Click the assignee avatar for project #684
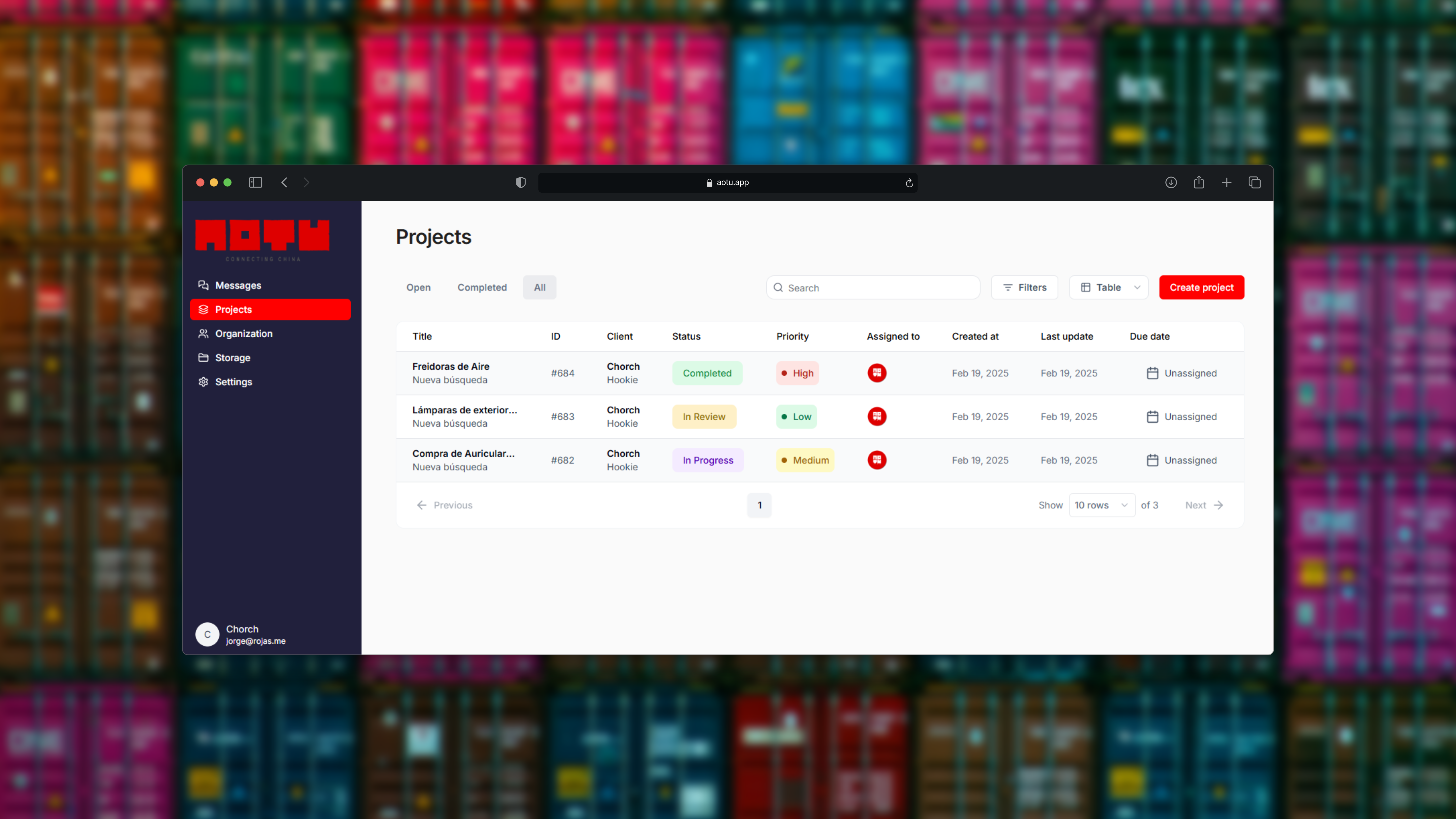Screen dimensions: 1456x819 877,373
